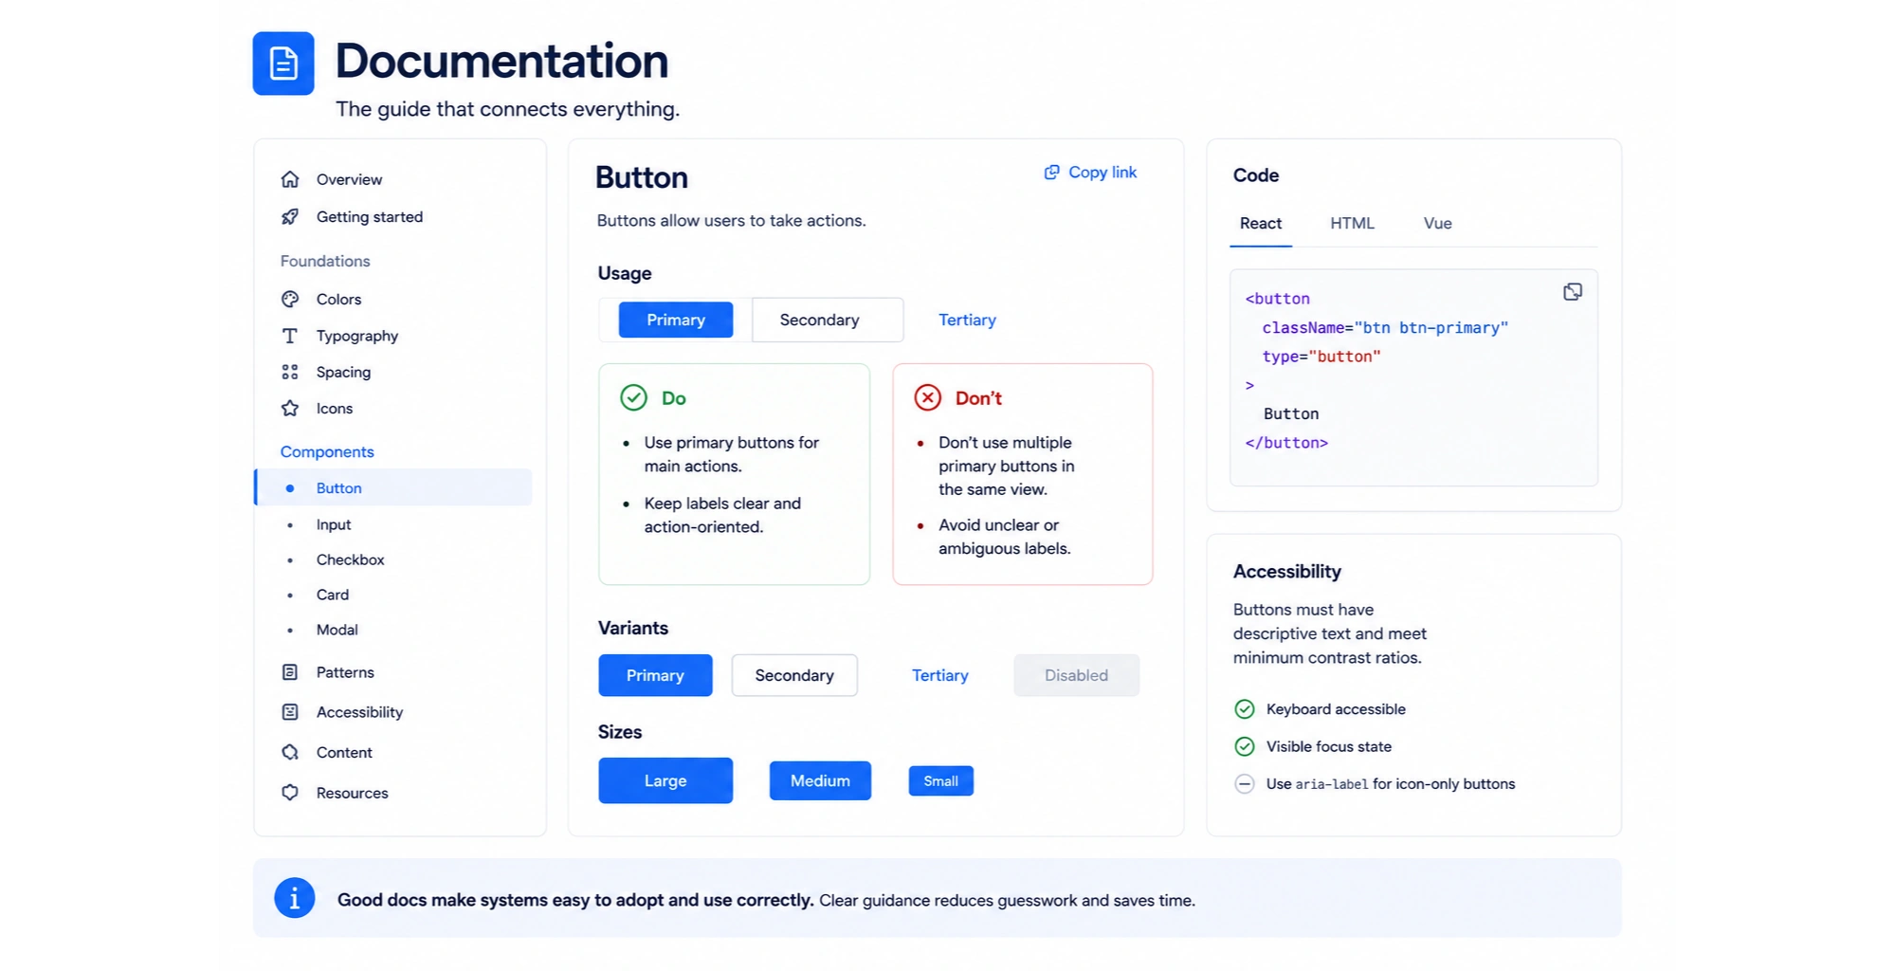Viewport: 1895px width, 971px height.
Task: Click the red Don't cross icon
Action: click(927, 397)
